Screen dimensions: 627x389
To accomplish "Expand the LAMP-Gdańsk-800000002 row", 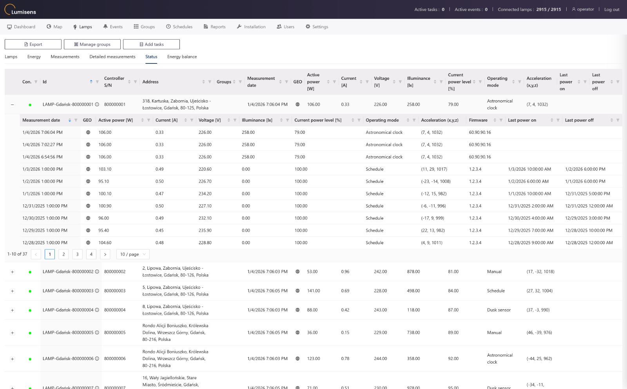I will click(12, 272).
